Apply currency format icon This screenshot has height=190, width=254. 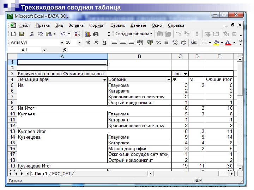150,43
